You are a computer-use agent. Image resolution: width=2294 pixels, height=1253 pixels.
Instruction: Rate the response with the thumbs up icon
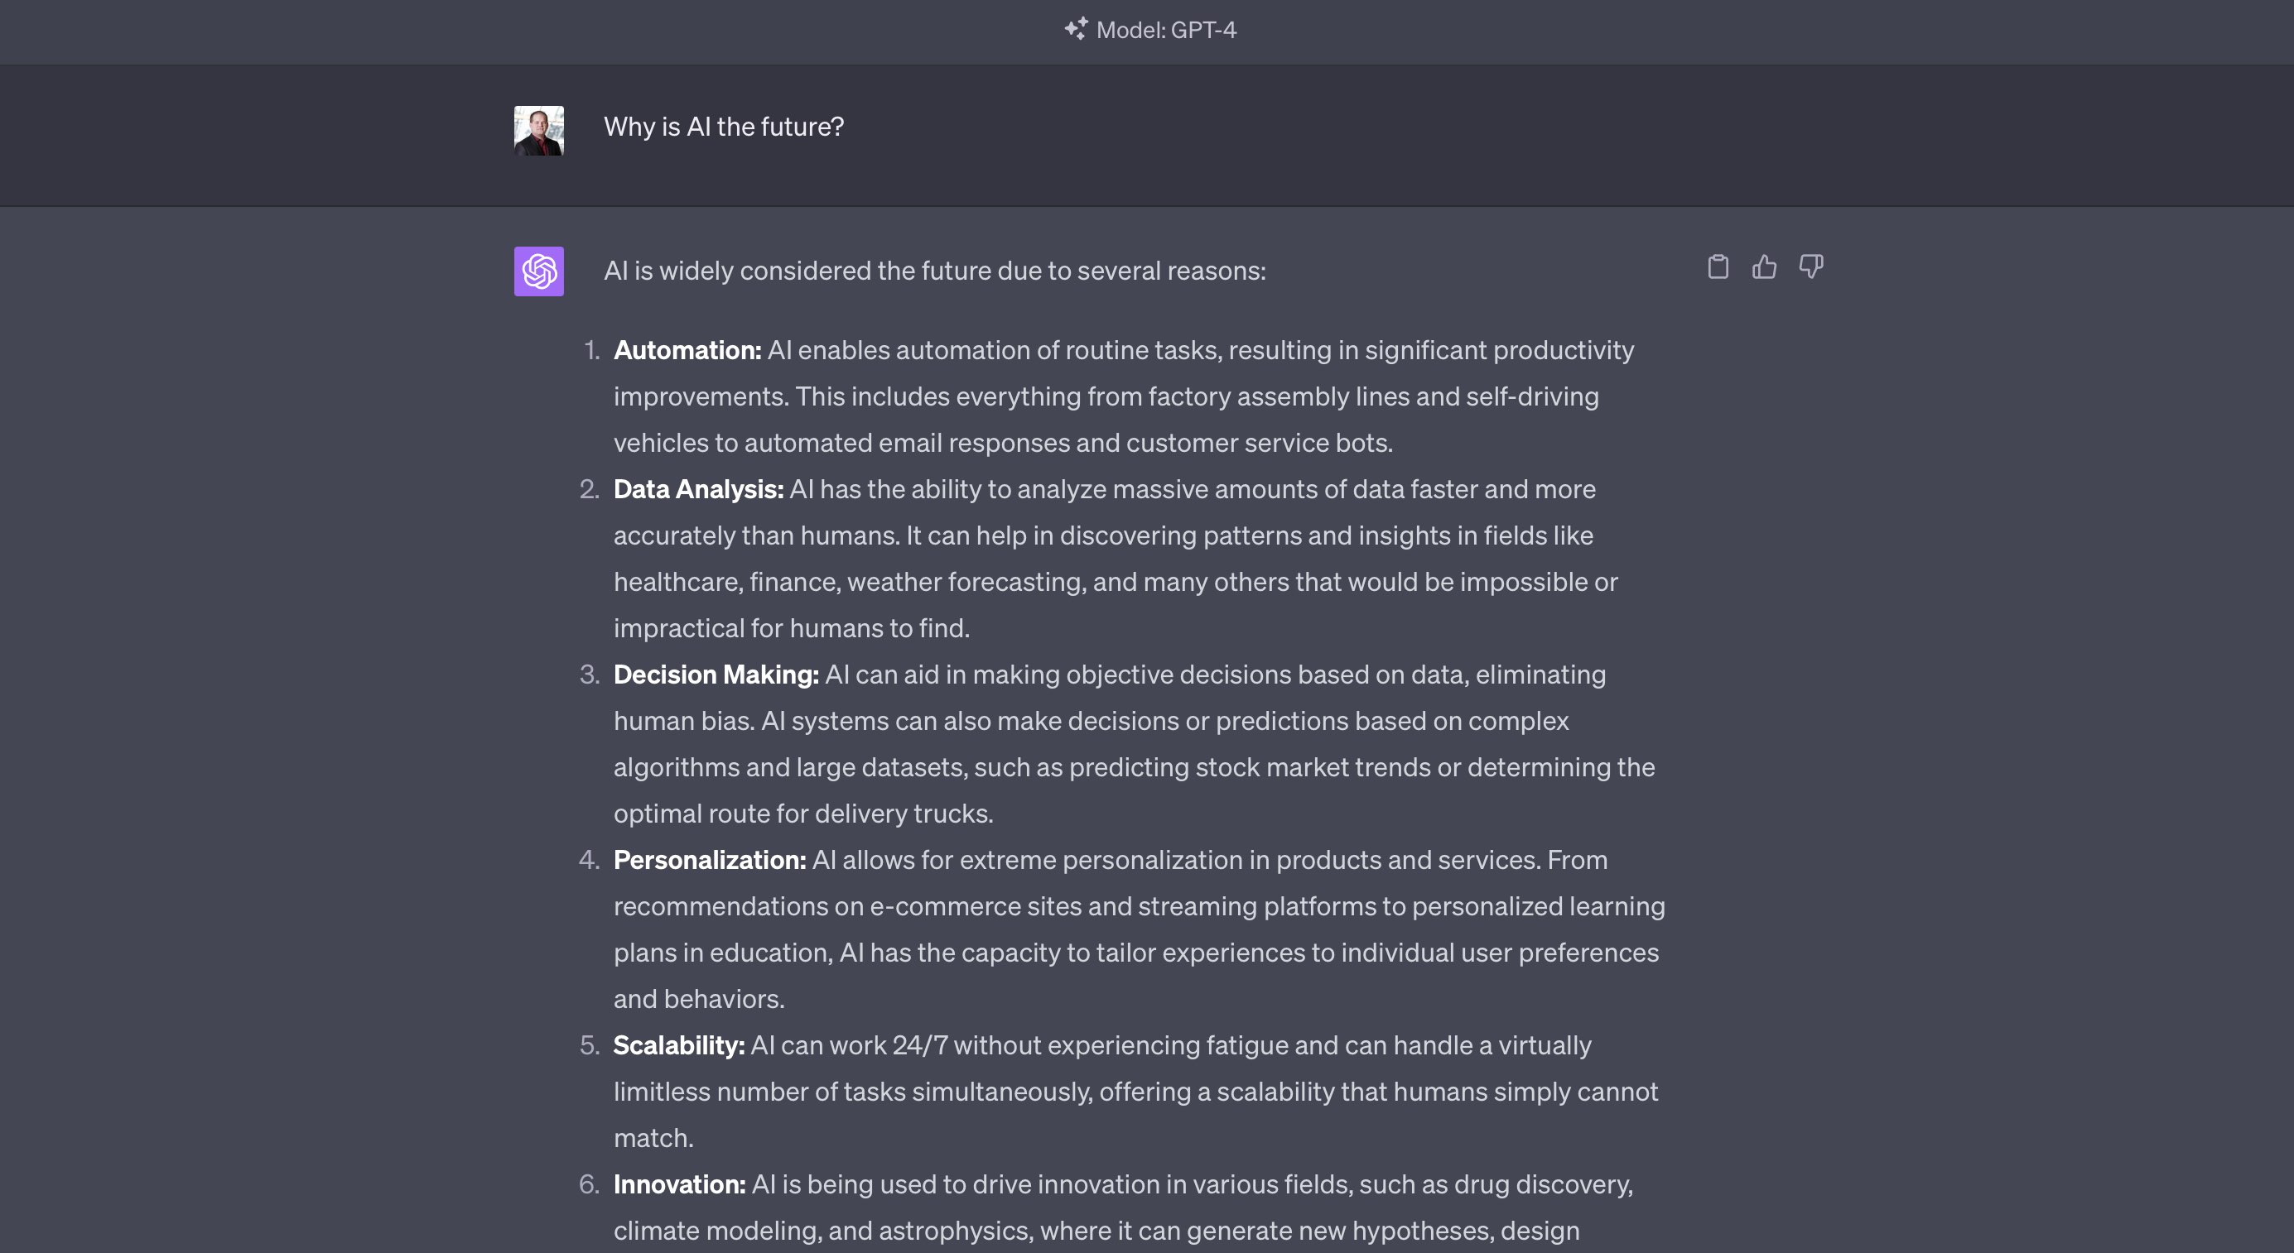tap(1765, 266)
